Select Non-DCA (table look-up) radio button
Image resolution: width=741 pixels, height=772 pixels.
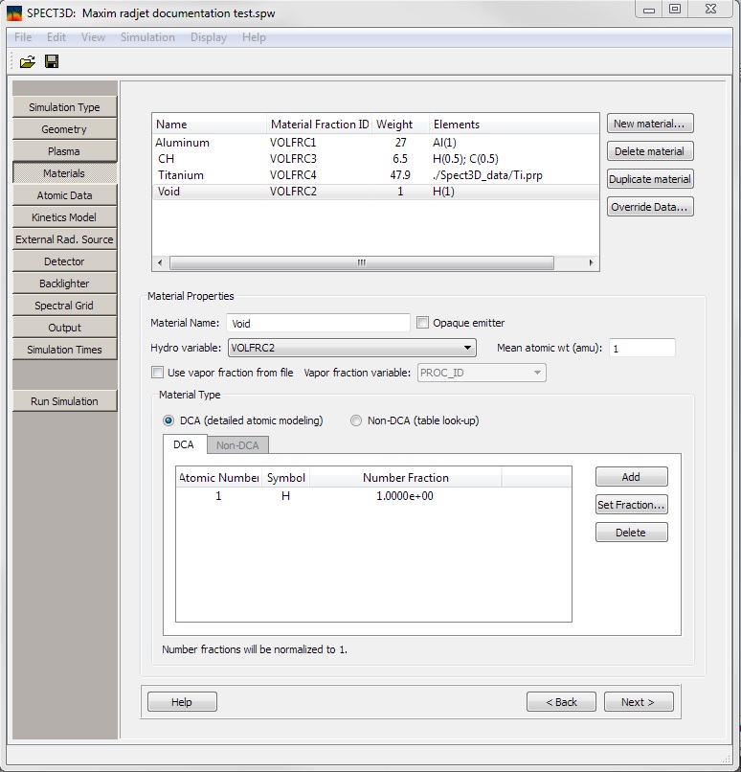pyautogui.click(x=356, y=420)
